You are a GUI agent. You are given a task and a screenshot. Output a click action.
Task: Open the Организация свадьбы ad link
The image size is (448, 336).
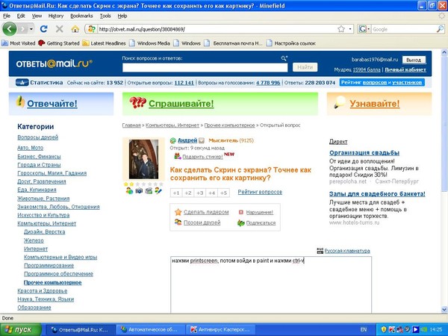tap(364, 153)
